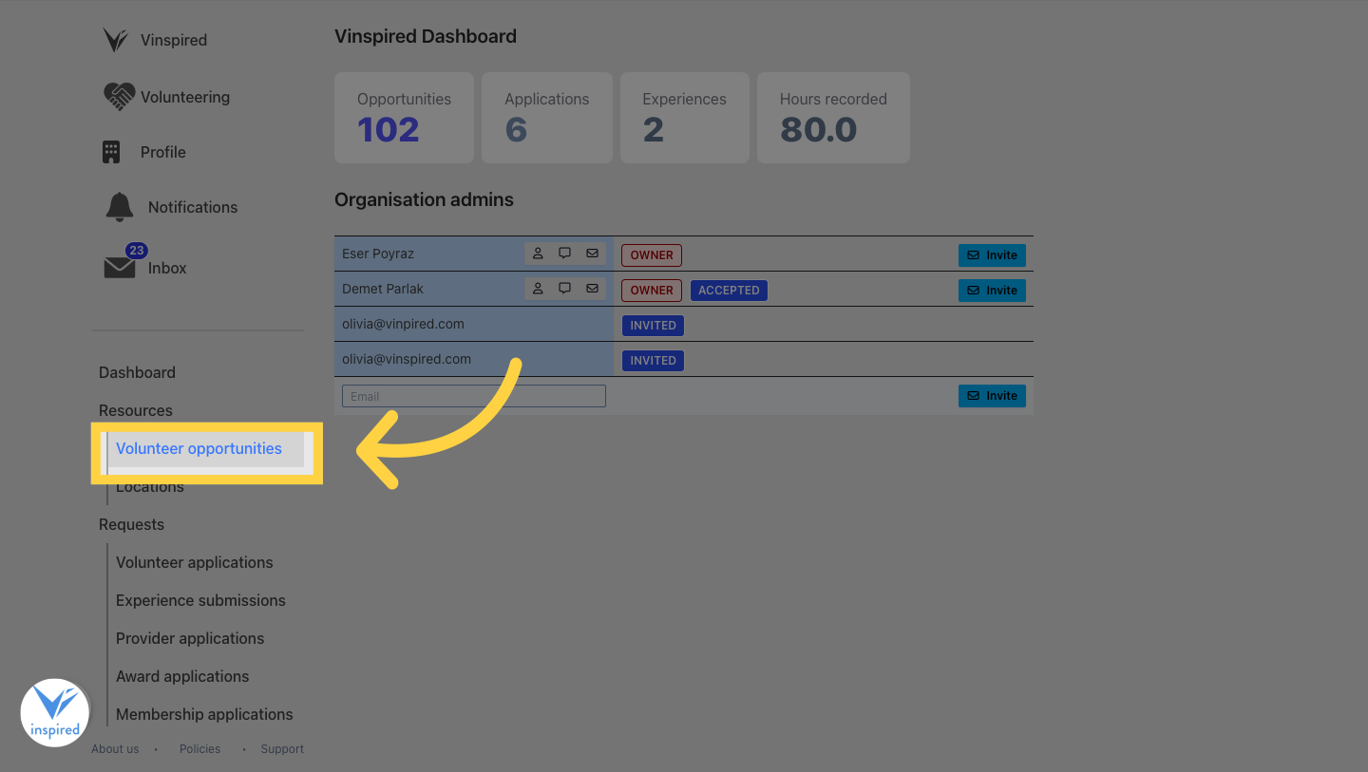1368x772 pixels.
Task: Click the Notifications bell icon
Action: [120, 206]
